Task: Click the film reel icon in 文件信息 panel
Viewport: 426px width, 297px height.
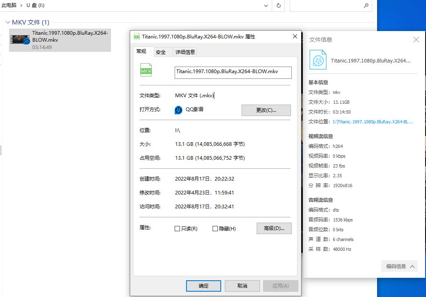Action: click(x=318, y=60)
